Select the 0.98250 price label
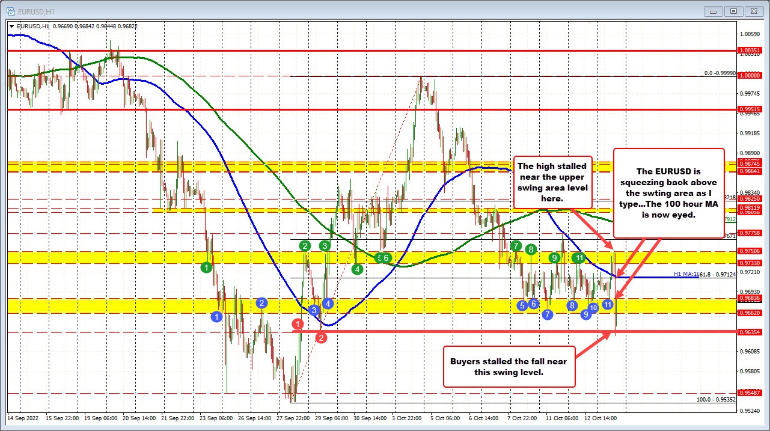The image size is (770, 431). click(749, 198)
